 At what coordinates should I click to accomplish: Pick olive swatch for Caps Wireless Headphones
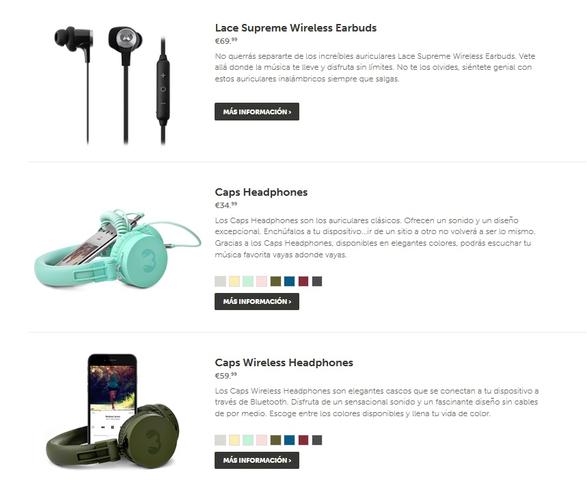coord(275,439)
